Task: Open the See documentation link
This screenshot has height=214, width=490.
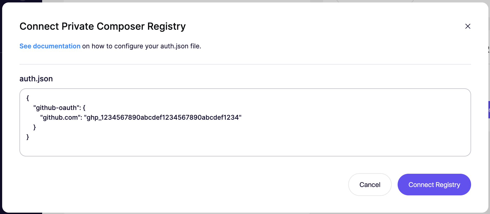Action: [x=50, y=46]
